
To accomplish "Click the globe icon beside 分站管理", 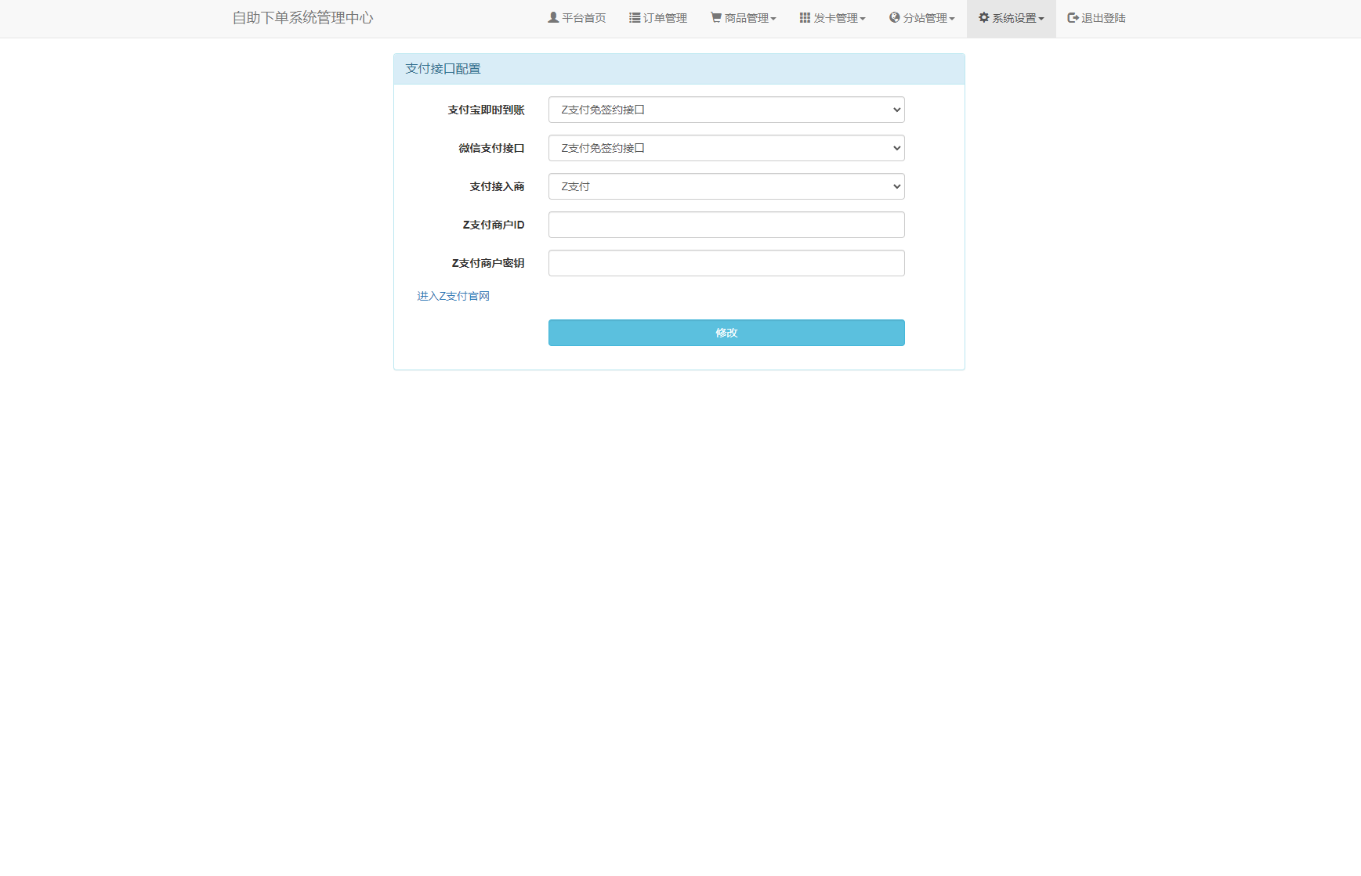I will 894,17.
